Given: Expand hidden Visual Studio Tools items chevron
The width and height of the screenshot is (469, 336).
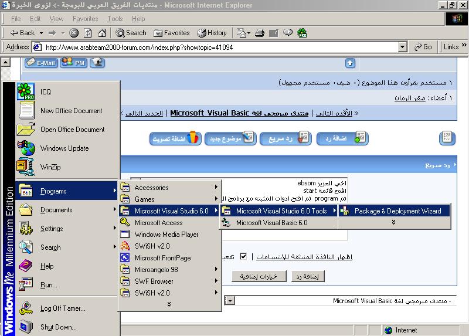Looking at the screenshot, I should [393, 222].
